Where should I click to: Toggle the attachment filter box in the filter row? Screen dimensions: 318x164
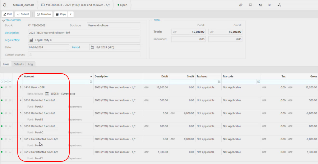pos(6,82)
